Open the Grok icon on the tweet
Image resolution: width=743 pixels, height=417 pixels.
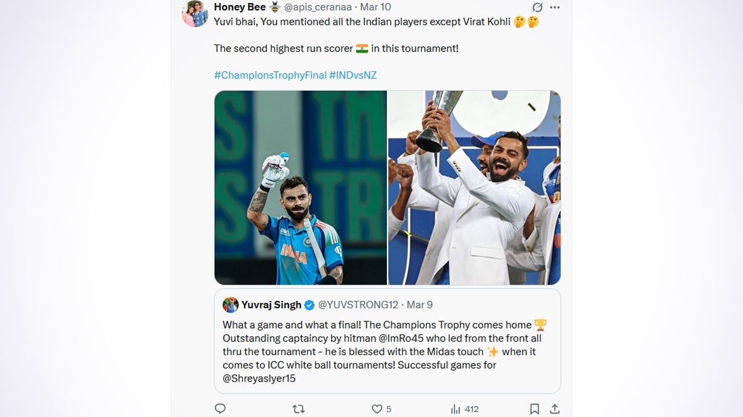pos(537,7)
